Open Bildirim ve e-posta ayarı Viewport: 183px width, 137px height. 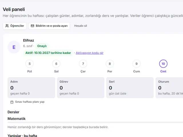[x=49, y=26]
